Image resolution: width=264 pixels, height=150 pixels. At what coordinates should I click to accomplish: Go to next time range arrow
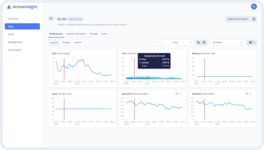[191, 42]
